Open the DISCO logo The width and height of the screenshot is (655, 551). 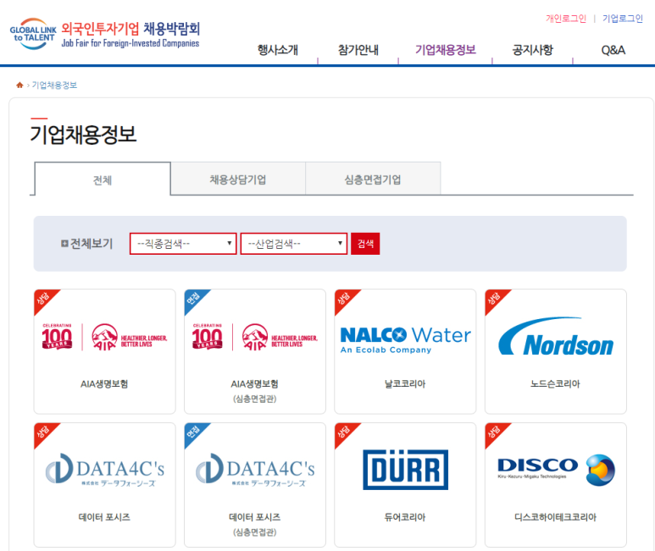point(556,470)
